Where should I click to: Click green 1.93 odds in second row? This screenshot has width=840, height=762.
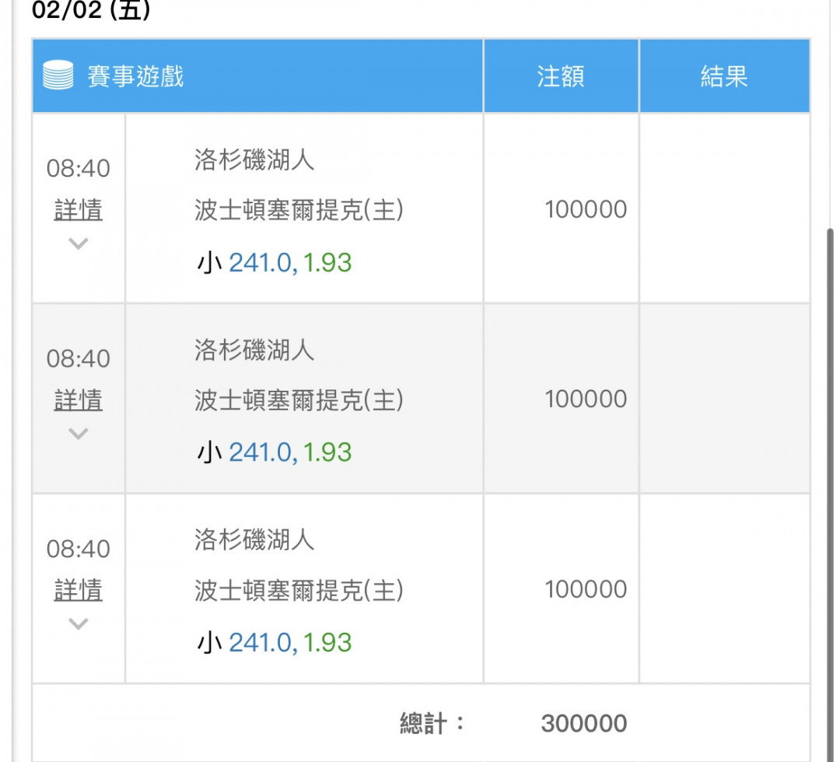click(x=327, y=452)
